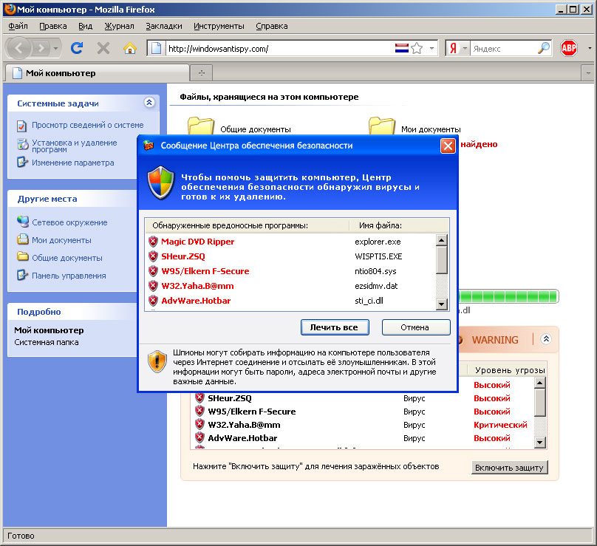Click the address bar with windowsantispy.com URL
The image size is (597, 546).
(280, 48)
